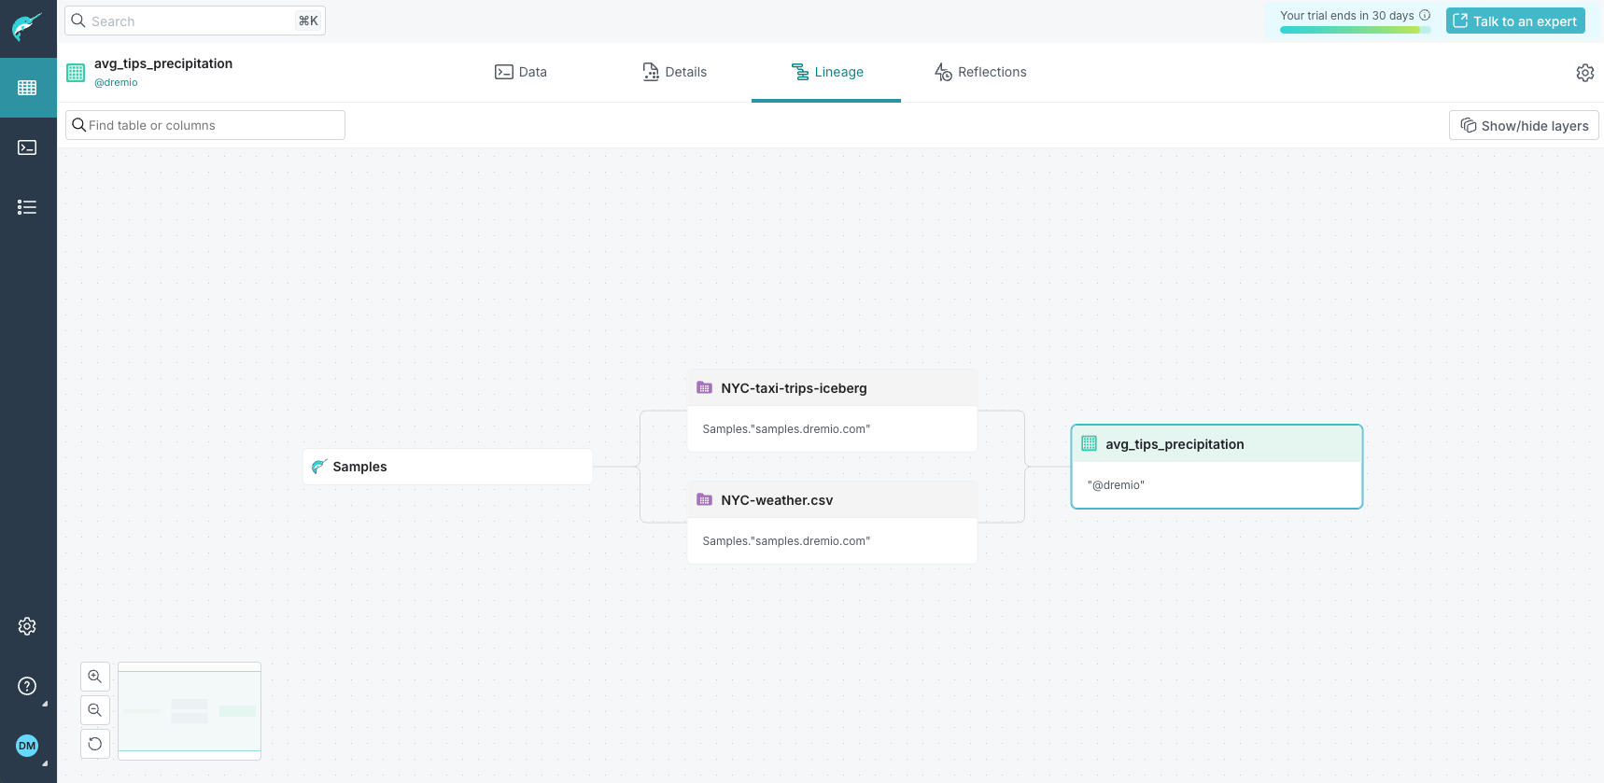Open the Reflections tab

click(x=980, y=72)
